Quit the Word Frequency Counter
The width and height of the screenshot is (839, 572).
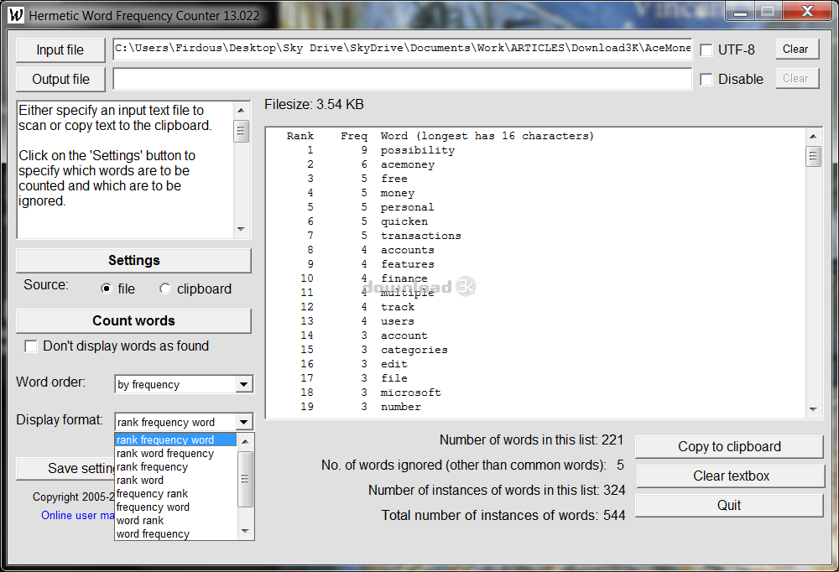(x=728, y=505)
